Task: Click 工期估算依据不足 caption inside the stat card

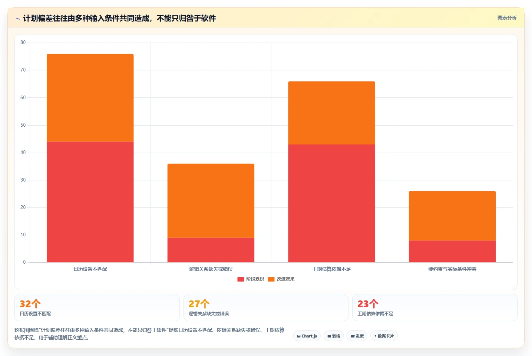Action: coord(375,314)
